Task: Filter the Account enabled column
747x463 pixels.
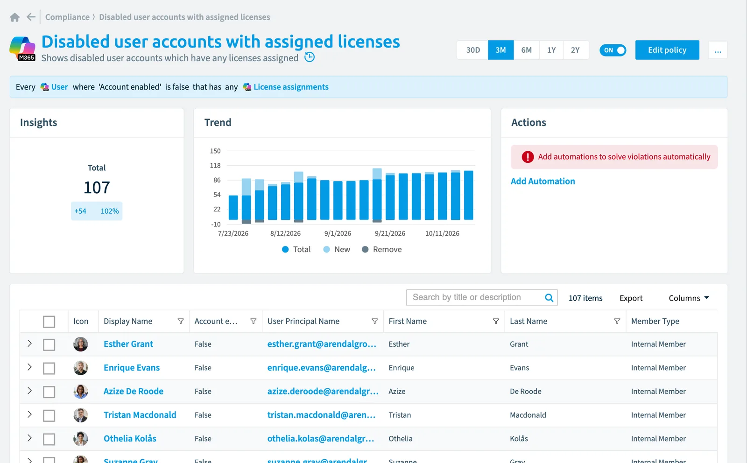Action: 254,321
